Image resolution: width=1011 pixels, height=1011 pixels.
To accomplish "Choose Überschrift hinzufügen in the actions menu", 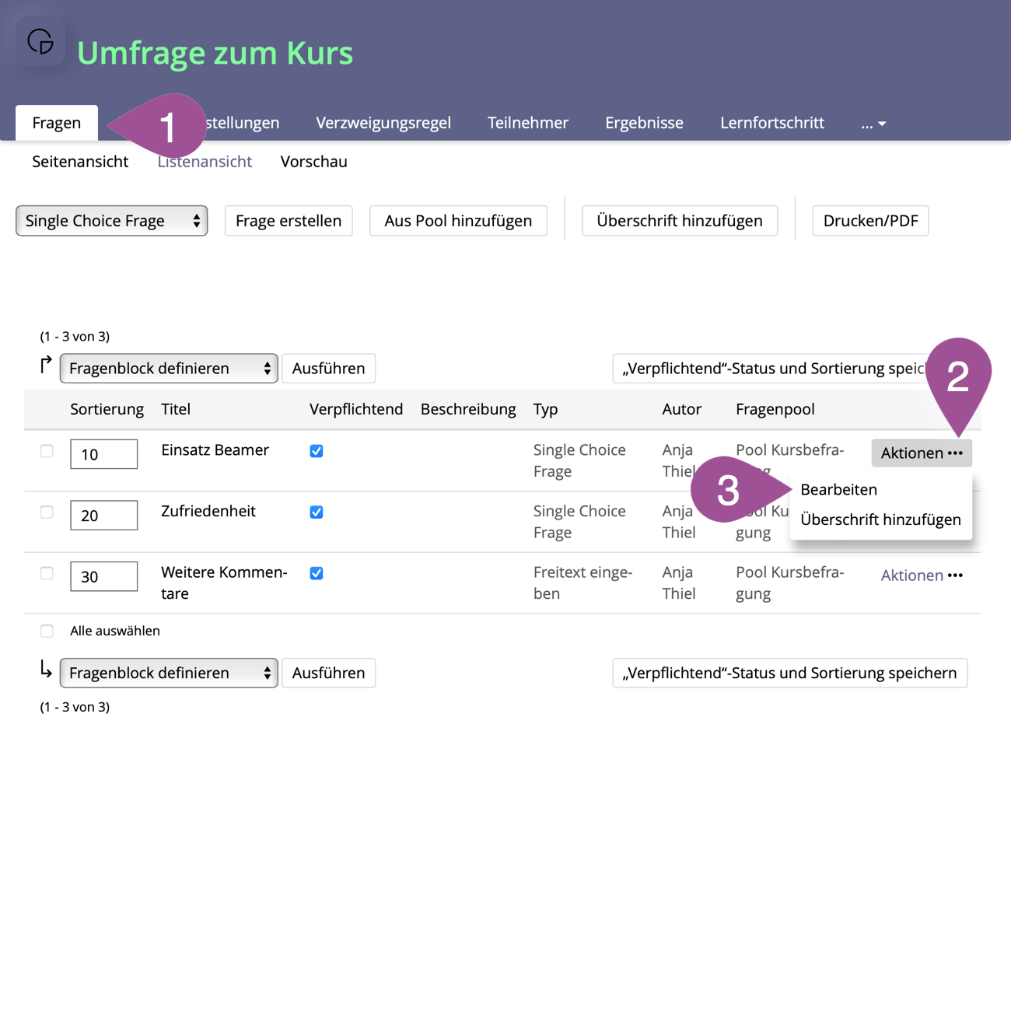I will coord(880,519).
